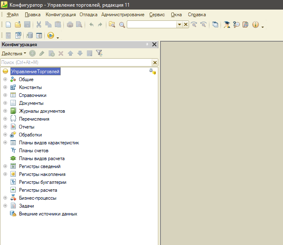Clear the toolbar search field

pyautogui.click(x=186, y=25)
